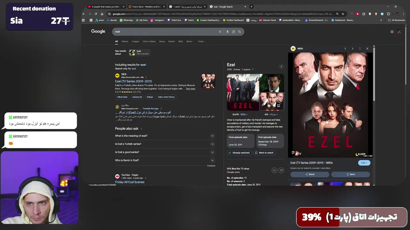Save the Ezel poster image
410x230 pixels.
[x=350, y=174]
